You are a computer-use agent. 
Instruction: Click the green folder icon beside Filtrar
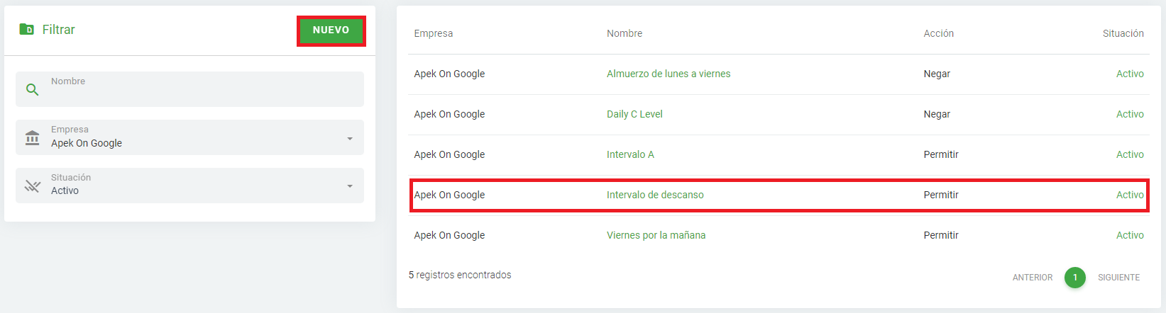click(26, 30)
